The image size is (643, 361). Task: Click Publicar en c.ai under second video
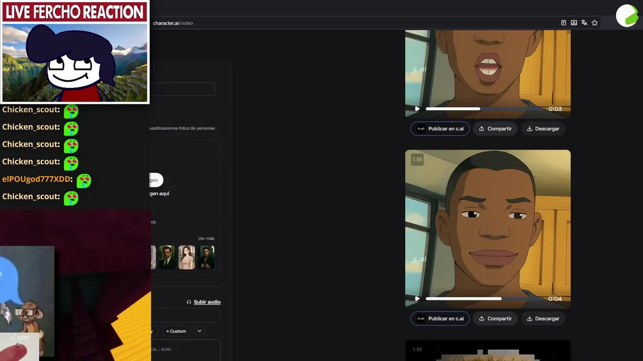440,318
